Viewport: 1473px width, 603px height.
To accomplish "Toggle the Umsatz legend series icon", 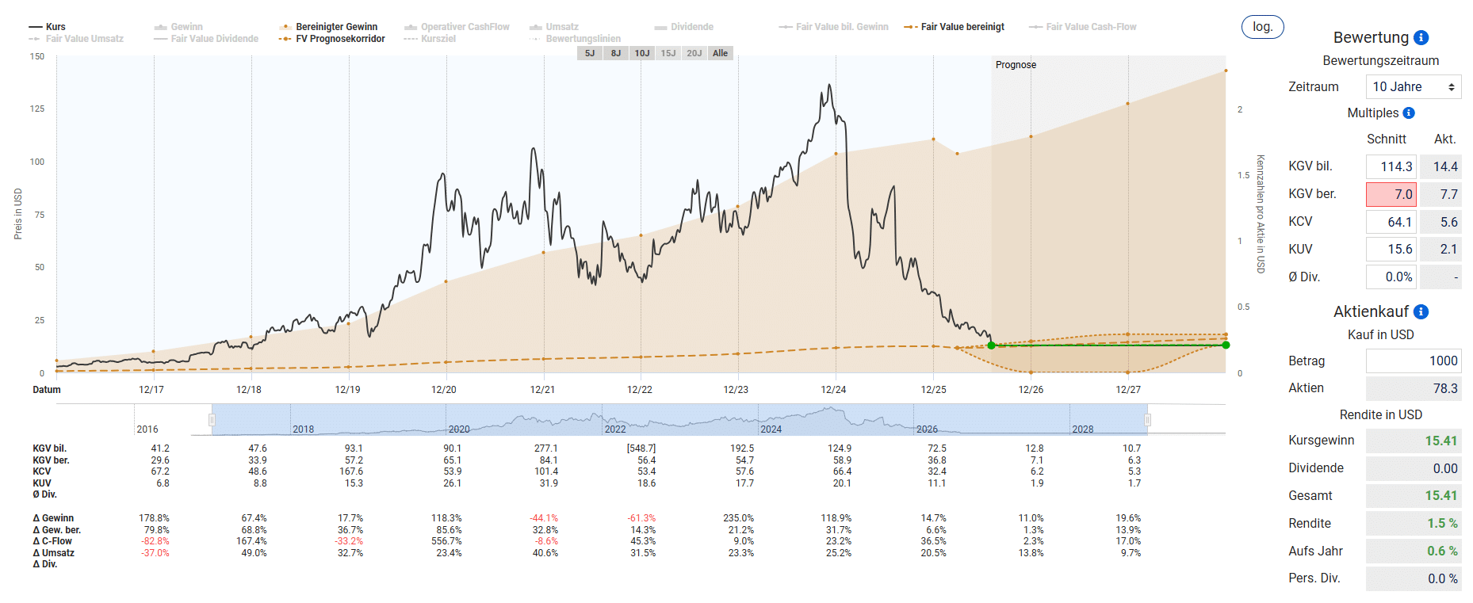I will click(536, 27).
